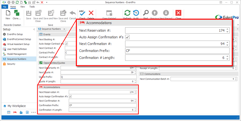Switch to the Home ribbon tab
This screenshot has height=121, width=241.
point(13,7)
